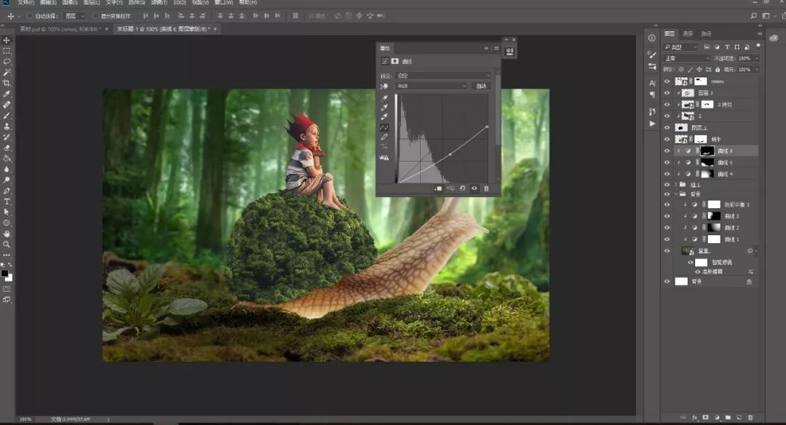Click the histogram clipping warning icon
Viewport: 786px width, 425px height.
pos(384,157)
